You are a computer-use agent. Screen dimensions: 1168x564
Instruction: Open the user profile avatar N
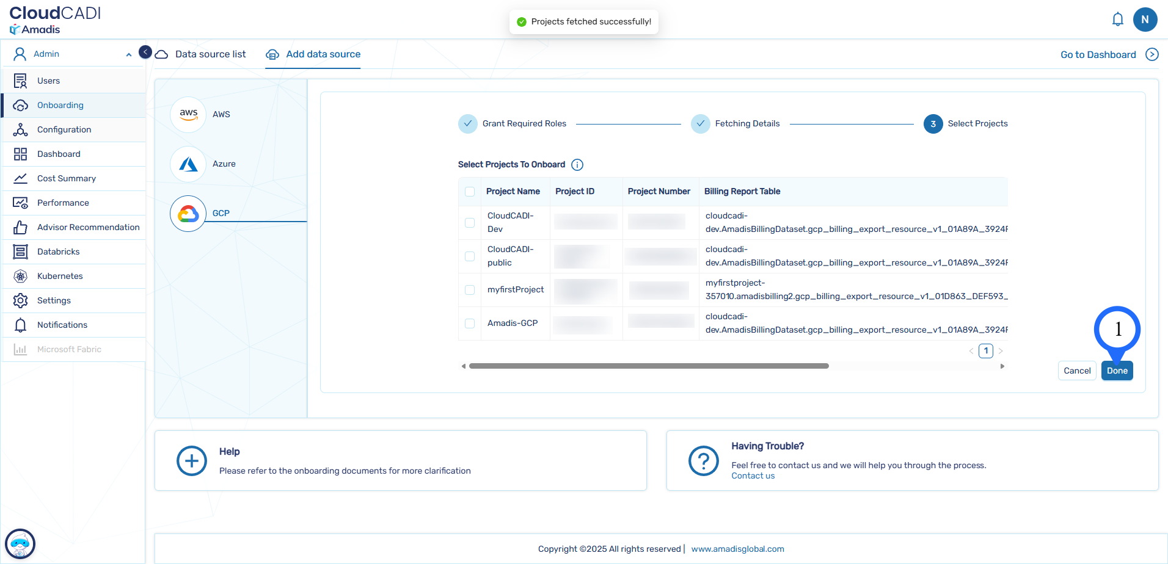[1145, 20]
